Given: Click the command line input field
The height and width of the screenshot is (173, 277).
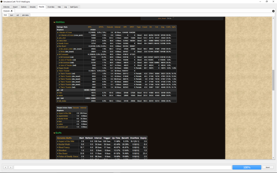Looking at the screenshot, I should [123, 167].
